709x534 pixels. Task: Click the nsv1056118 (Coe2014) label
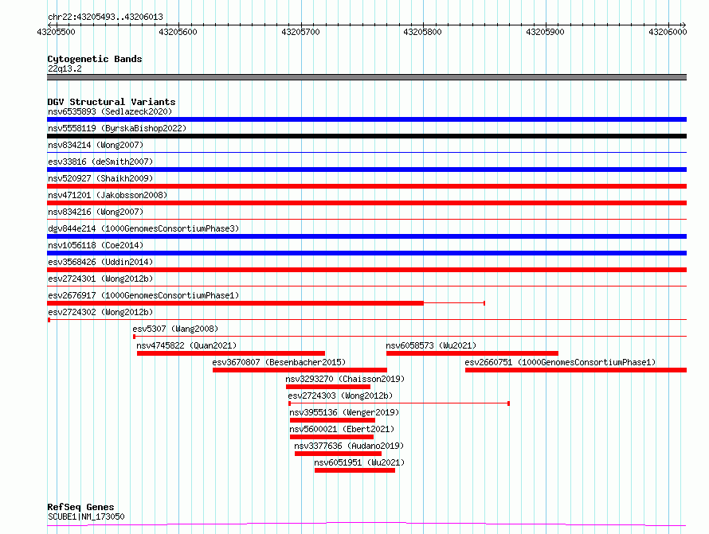click(96, 245)
